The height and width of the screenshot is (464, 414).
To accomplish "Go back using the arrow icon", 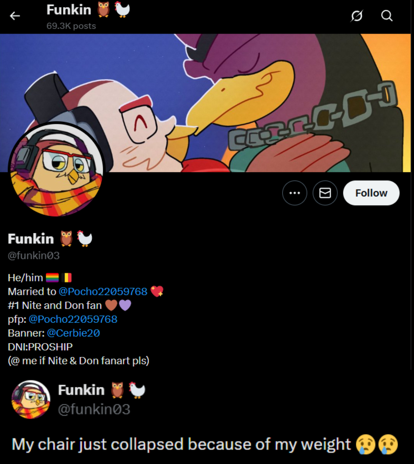I will click(x=15, y=16).
